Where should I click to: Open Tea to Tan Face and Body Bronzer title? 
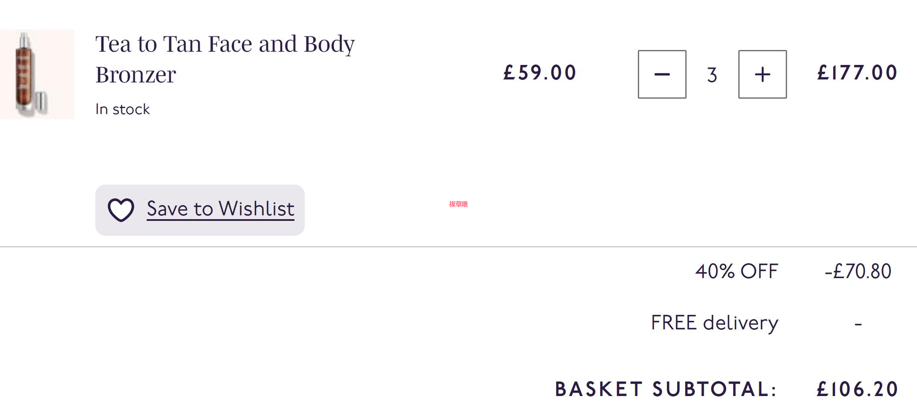pos(225,59)
